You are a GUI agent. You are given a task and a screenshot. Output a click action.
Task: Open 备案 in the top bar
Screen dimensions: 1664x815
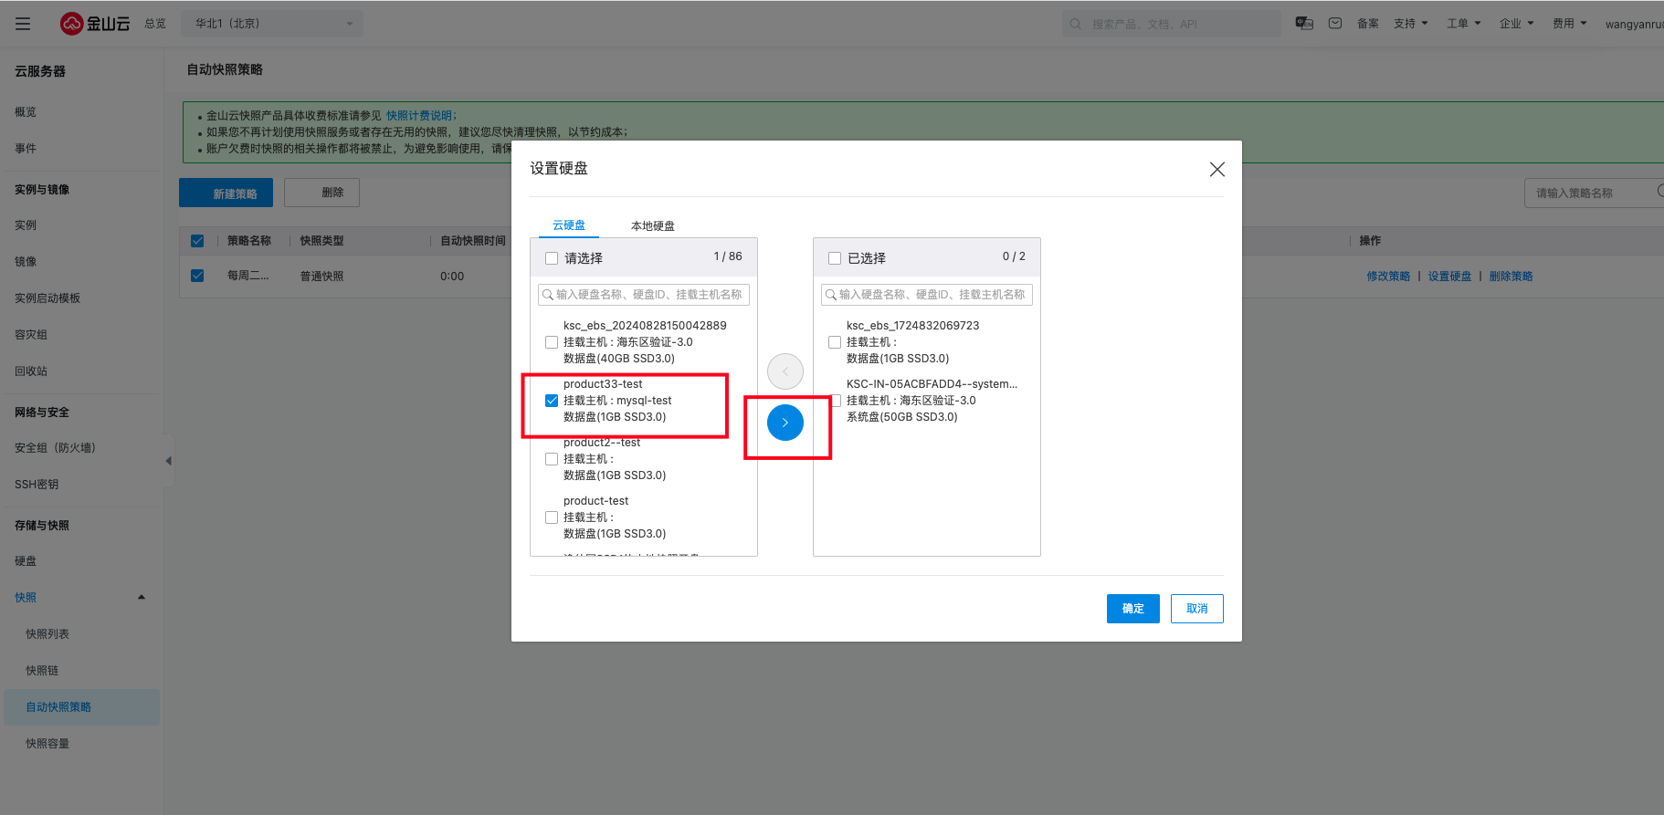1368,24
